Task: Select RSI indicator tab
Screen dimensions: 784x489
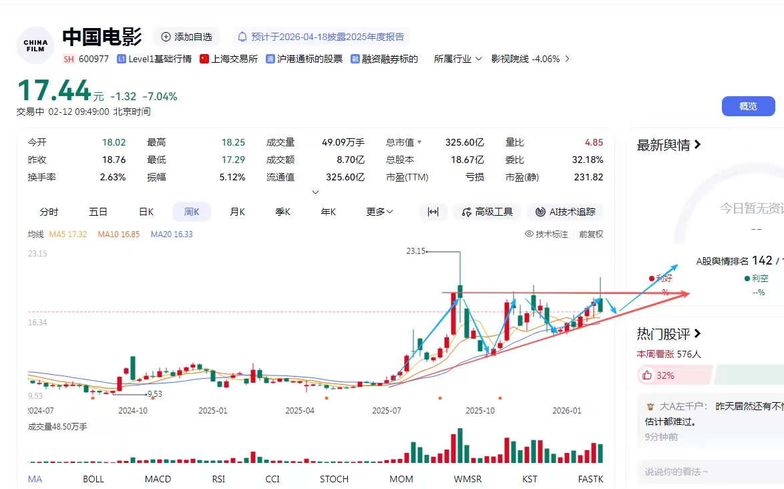Action: [218, 479]
